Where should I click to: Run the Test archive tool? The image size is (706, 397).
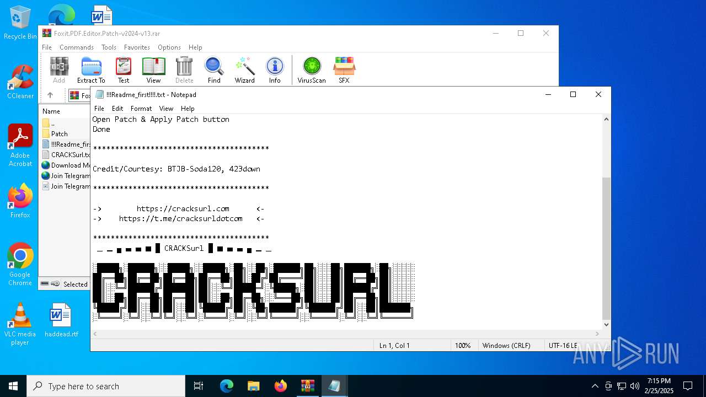click(124, 70)
